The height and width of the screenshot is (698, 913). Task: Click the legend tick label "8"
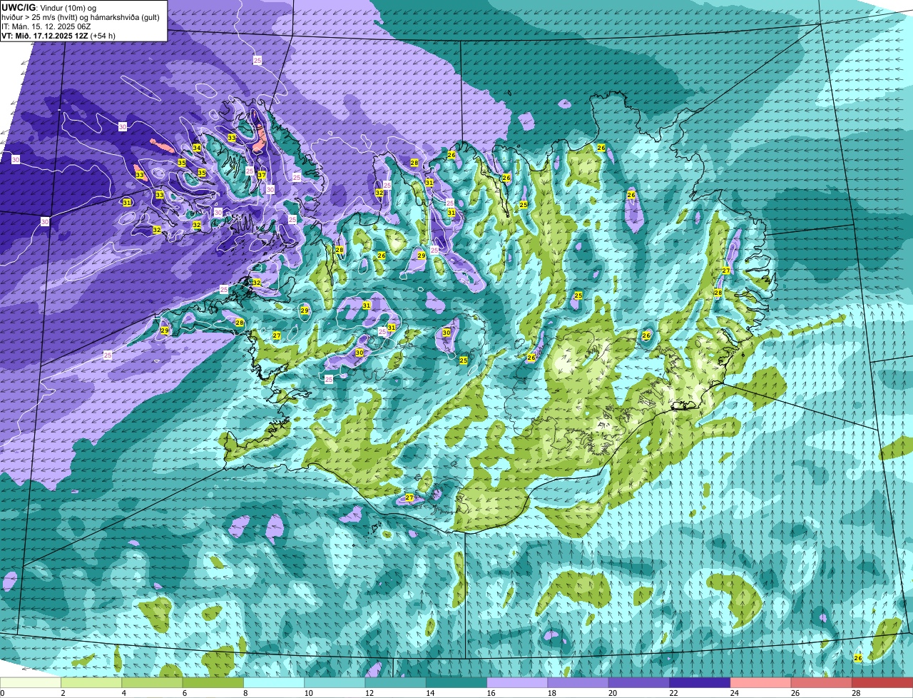pos(246,693)
